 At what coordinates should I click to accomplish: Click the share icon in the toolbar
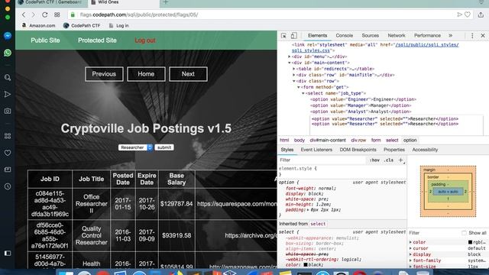pyautogui.click(x=481, y=15)
